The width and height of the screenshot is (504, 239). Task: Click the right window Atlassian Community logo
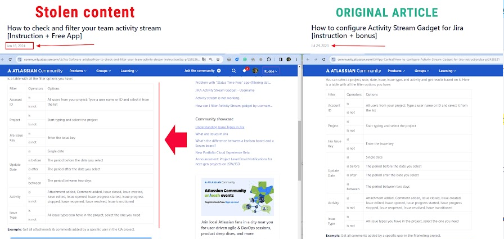click(353, 71)
